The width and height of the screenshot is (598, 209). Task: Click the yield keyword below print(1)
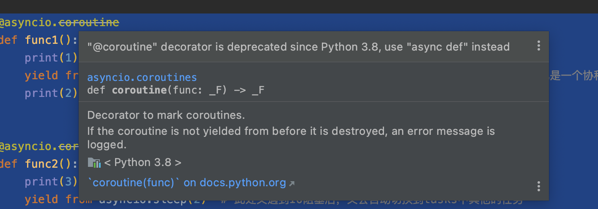tap(41, 75)
